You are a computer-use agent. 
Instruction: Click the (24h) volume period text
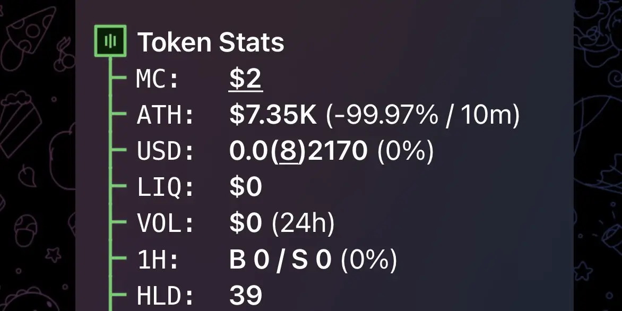(x=303, y=223)
